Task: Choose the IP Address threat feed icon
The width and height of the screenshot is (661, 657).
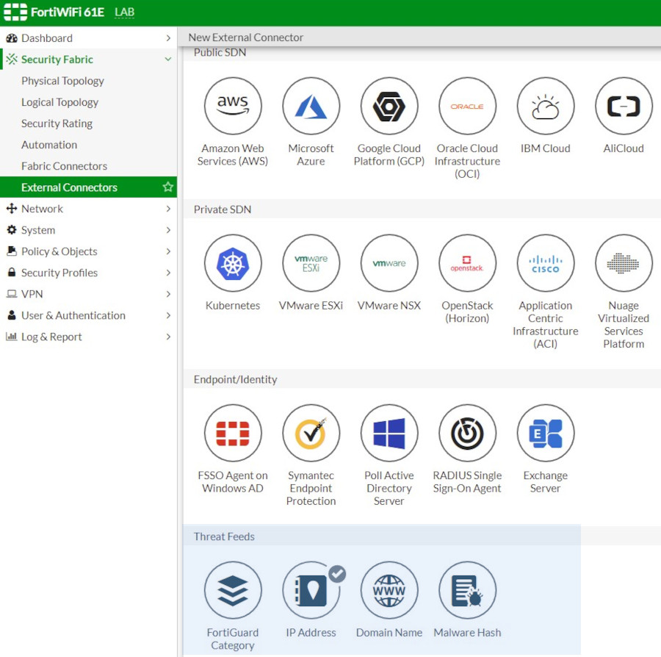Action: point(311,590)
